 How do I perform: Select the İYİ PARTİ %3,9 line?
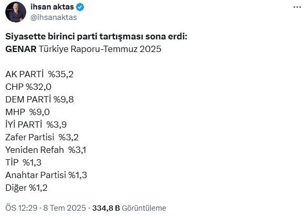(x=36, y=125)
